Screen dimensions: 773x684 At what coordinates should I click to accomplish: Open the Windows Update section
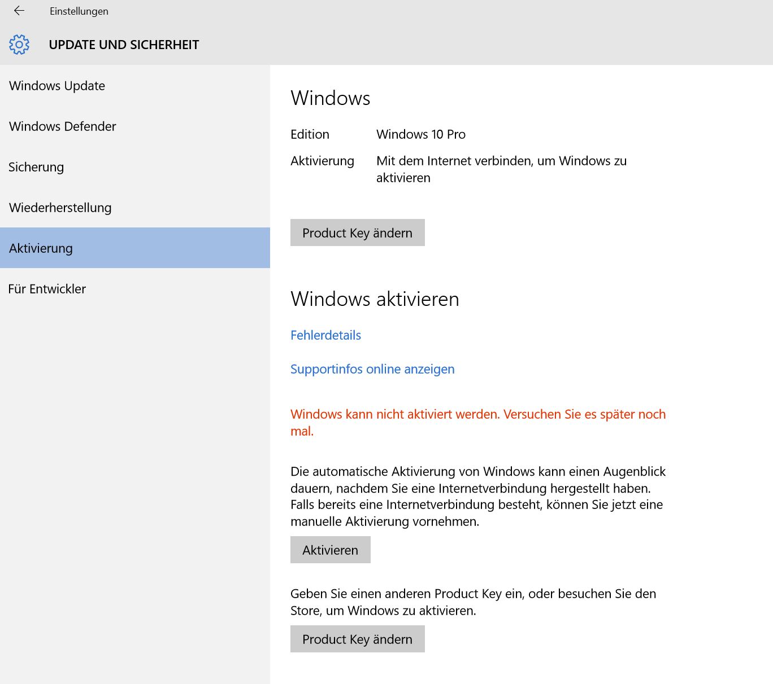coord(135,86)
